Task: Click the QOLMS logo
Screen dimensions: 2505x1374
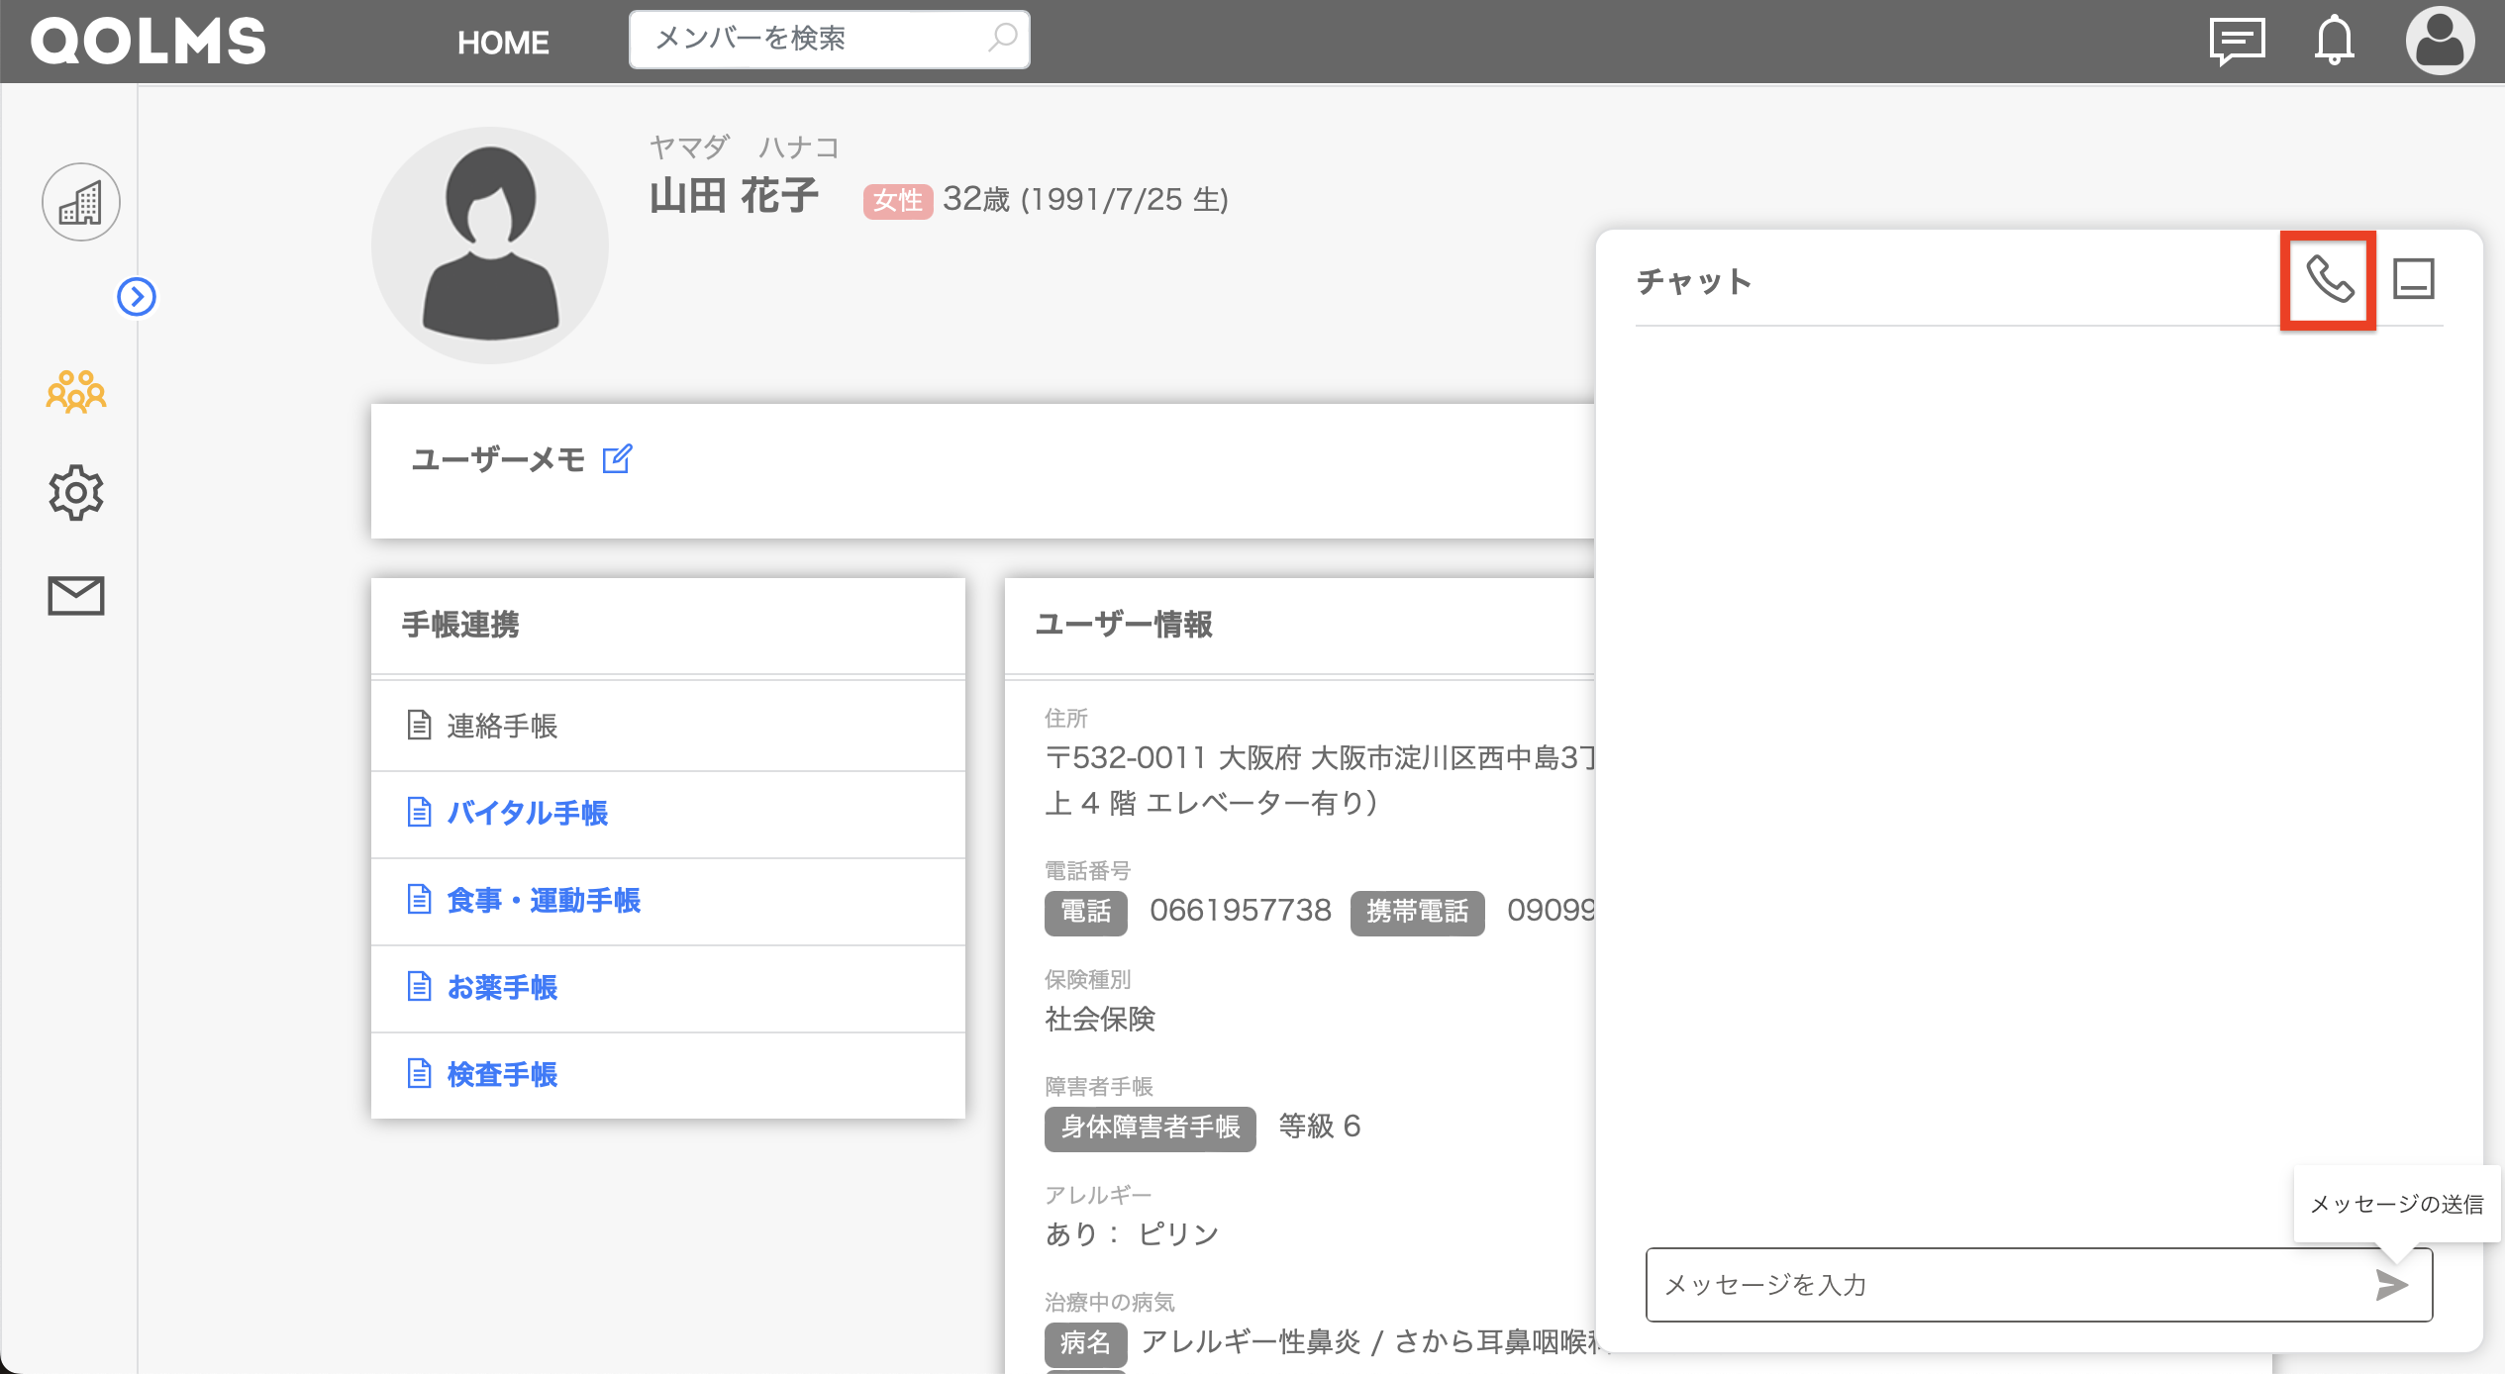Action: [149, 42]
